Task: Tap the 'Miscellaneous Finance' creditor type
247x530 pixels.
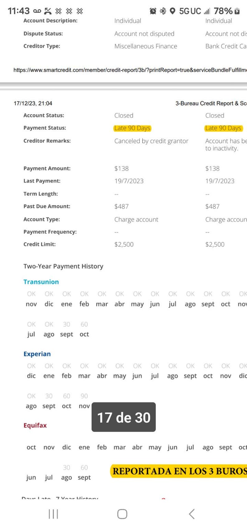Action: [x=146, y=46]
